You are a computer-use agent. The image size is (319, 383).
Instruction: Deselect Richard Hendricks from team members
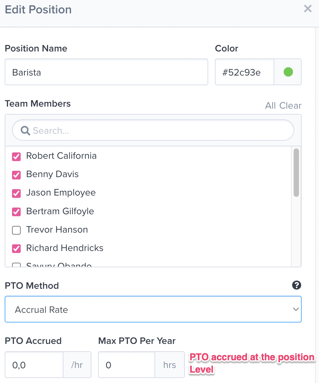point(16,248)
